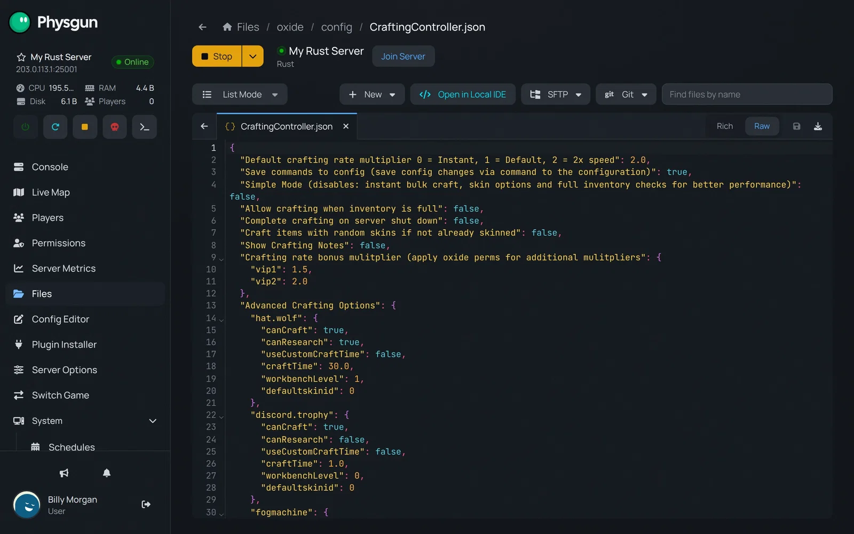Open the SFTP dropdown
This screenshot has width=854, height=534.
click(x=556, y=95)
